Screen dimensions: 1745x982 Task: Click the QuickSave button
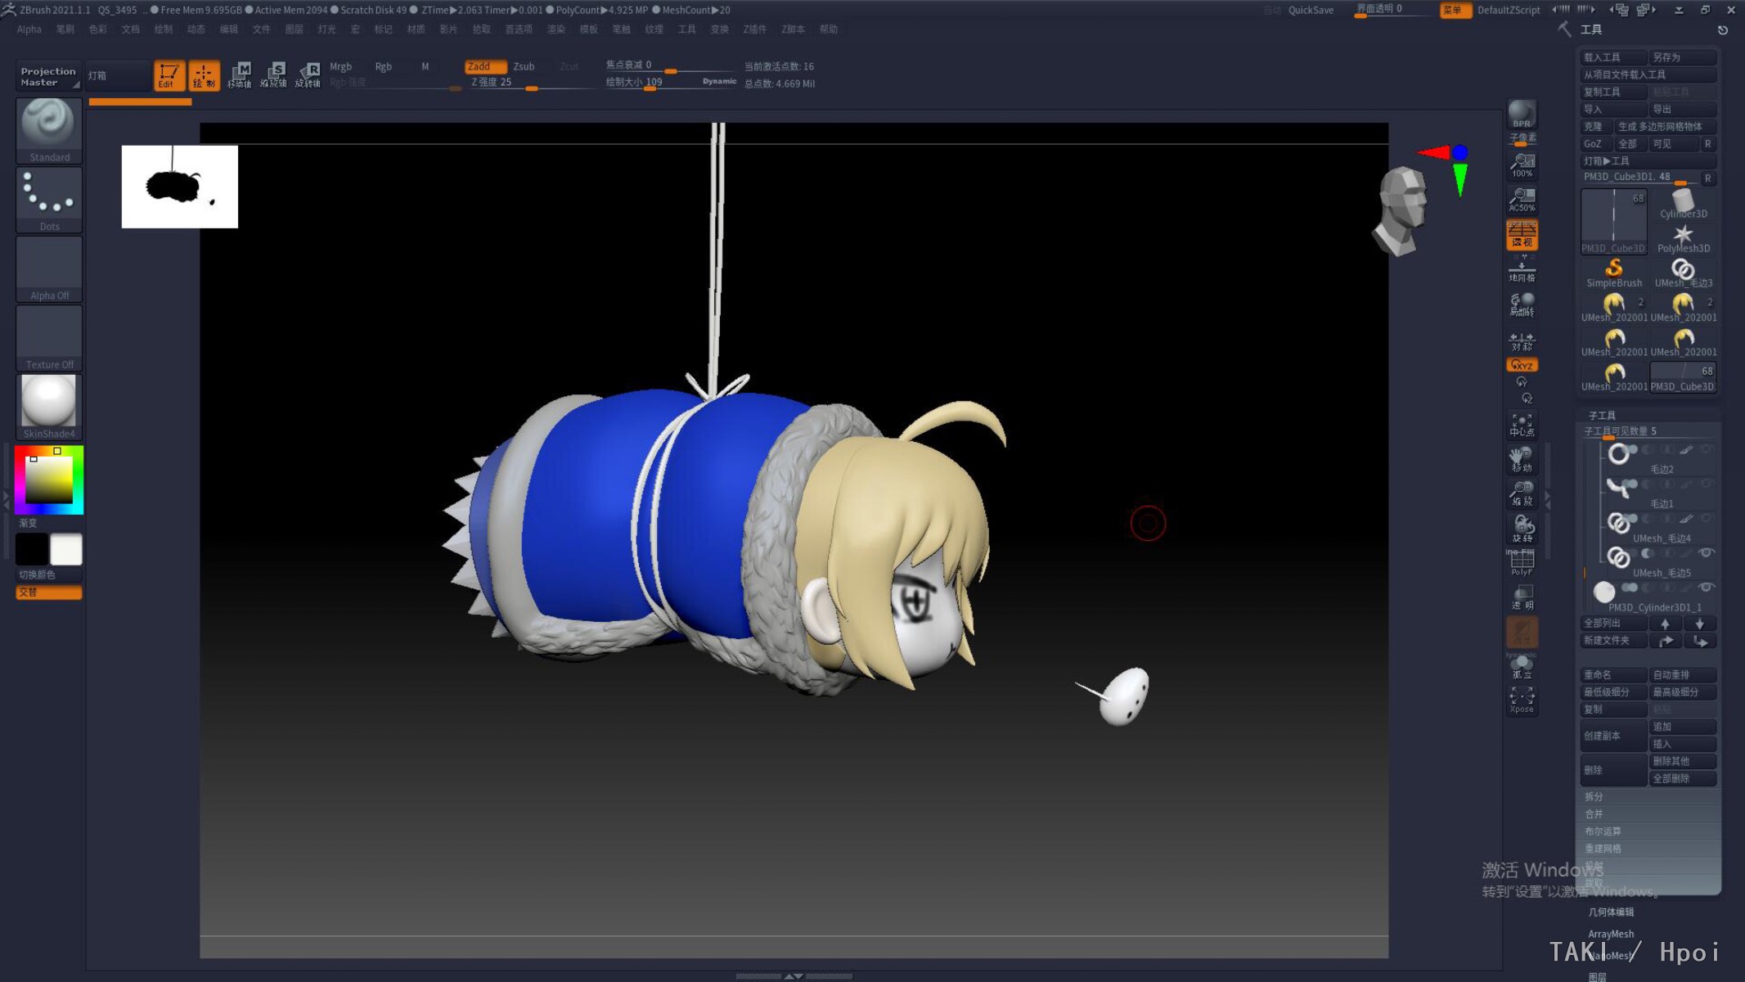point(1311,10)
